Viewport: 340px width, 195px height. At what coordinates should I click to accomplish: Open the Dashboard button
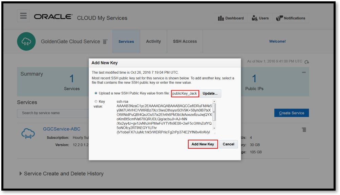click(x=231, y=18)
